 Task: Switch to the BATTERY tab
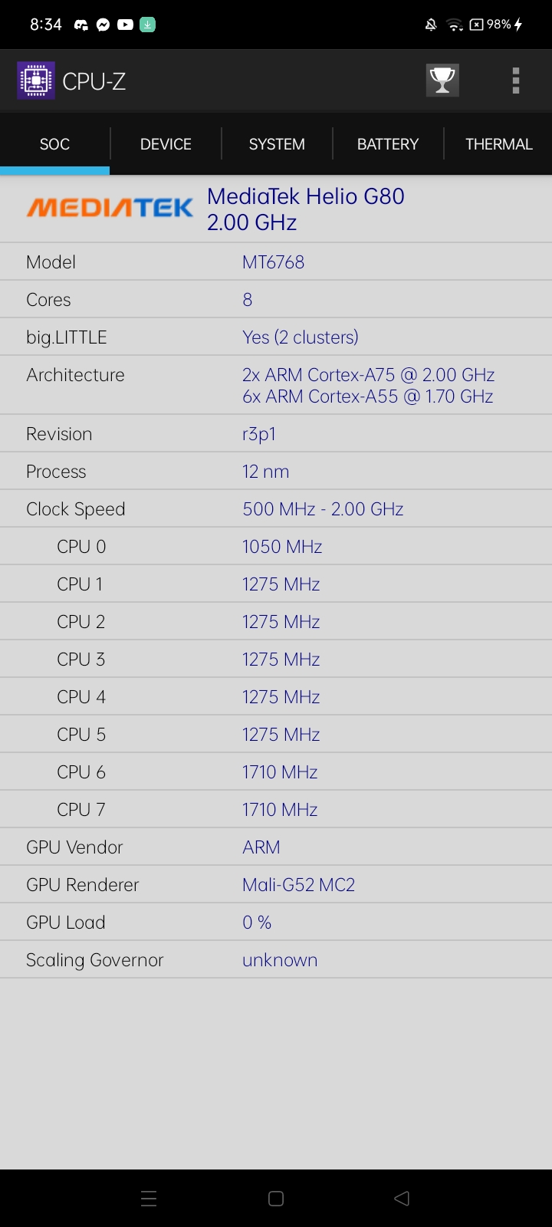click(x=387, y=143)
